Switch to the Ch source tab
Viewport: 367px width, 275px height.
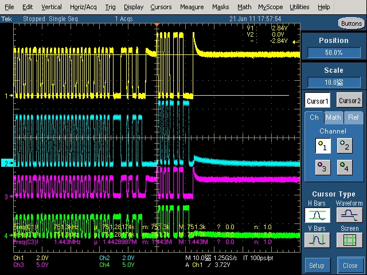click(314, 117)
